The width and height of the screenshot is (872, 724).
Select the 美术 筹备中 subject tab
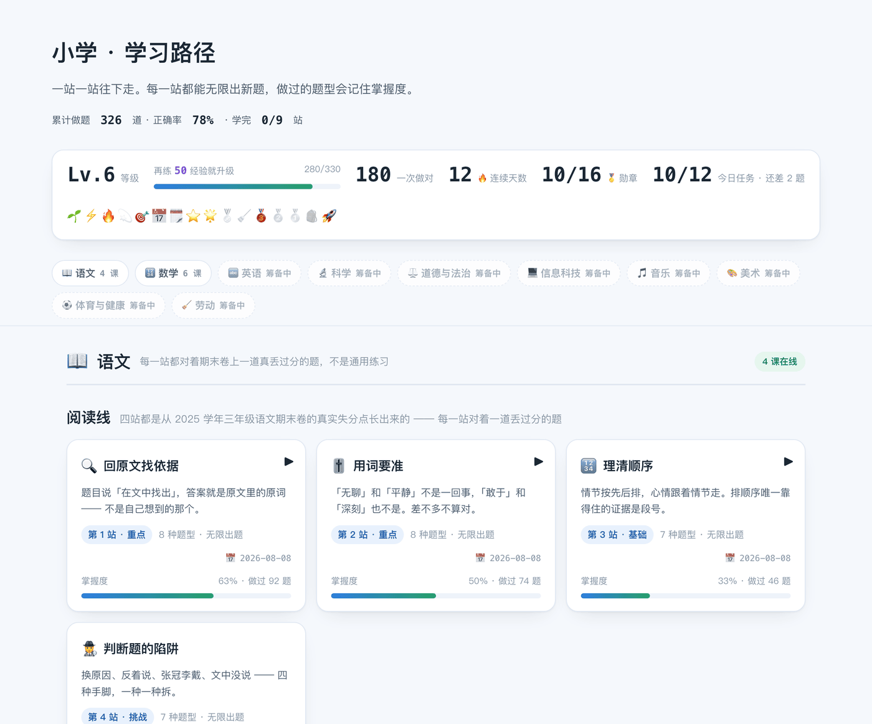pyautogui.click(x=758, y=273)
